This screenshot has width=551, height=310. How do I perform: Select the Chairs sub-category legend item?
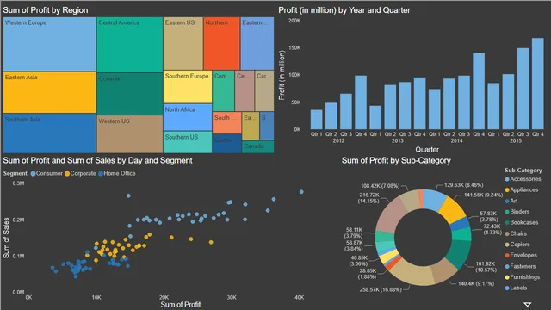516,233
